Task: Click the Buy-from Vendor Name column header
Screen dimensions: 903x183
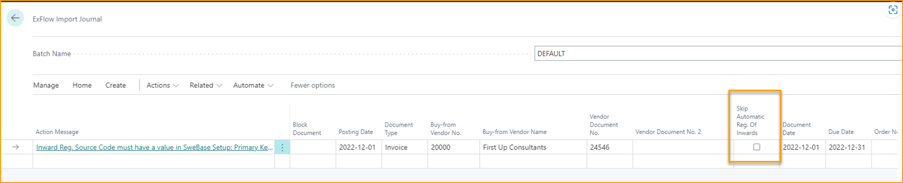Action: [514, 132]
